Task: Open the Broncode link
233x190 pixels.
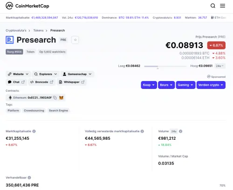Action: (41, 82)
